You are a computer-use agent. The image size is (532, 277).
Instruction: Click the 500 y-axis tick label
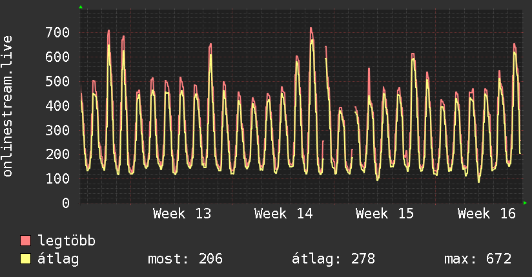[x=57, y=82]
